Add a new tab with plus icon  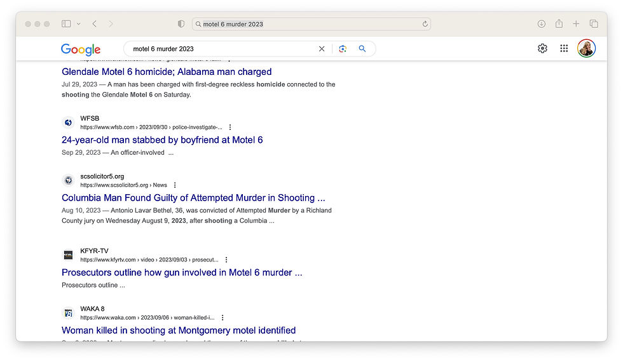tap(576, 24)
